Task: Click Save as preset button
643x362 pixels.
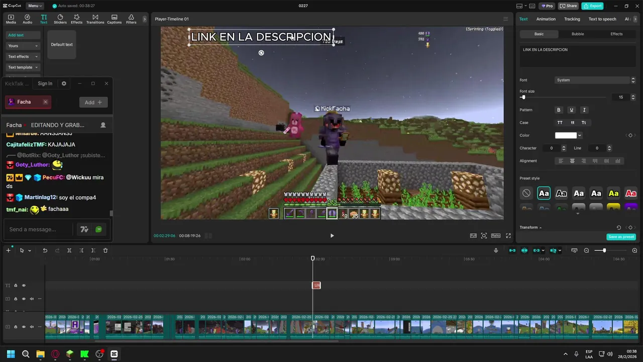Action: 621,237
